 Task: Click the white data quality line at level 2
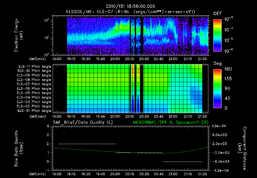pyautogui.click(x=87, y=144)
